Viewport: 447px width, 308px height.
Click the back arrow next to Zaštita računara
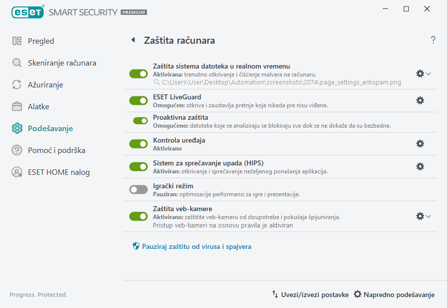[132, 40]
